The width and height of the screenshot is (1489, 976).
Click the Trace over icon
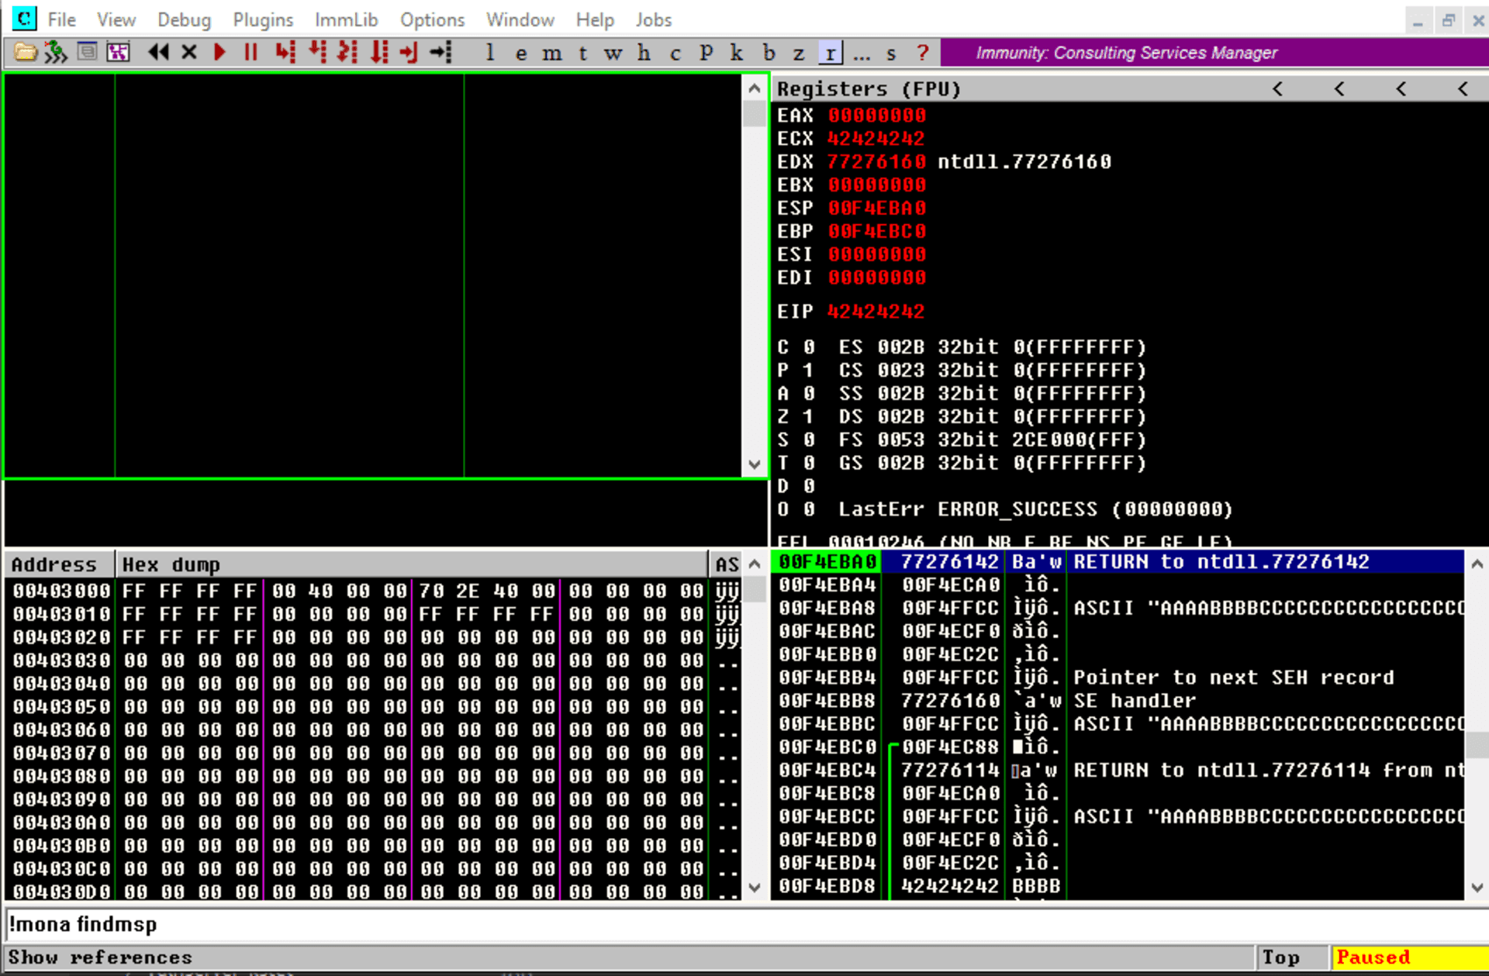point(379,53)
